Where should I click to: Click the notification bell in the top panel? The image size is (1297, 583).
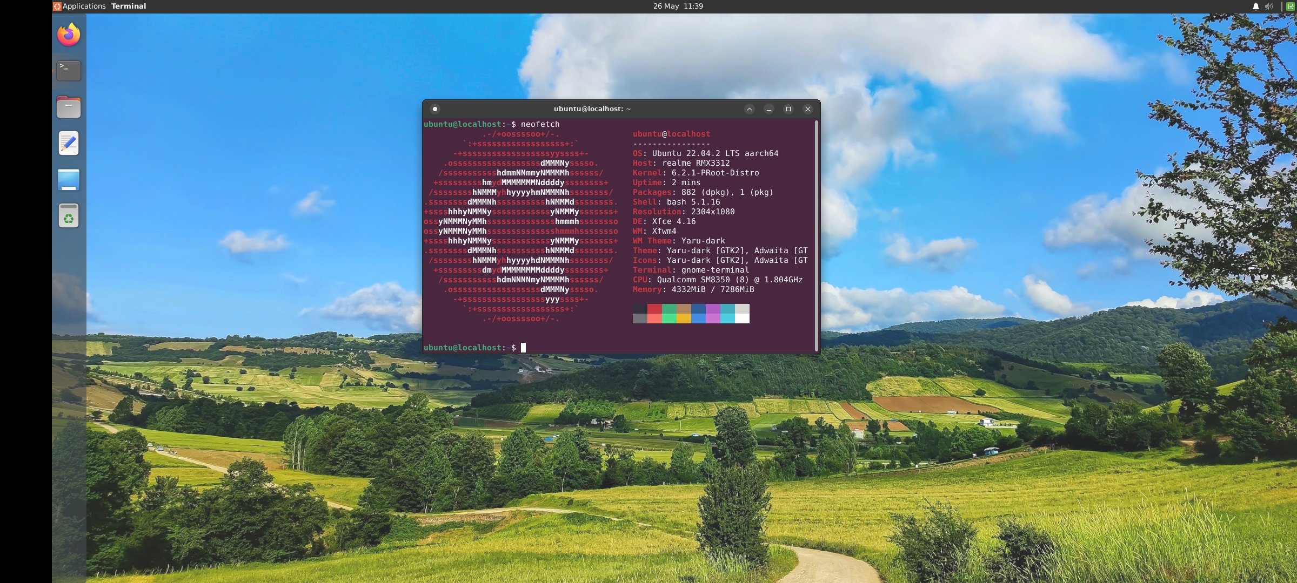pyautogui.click(x=1255, y=6)
